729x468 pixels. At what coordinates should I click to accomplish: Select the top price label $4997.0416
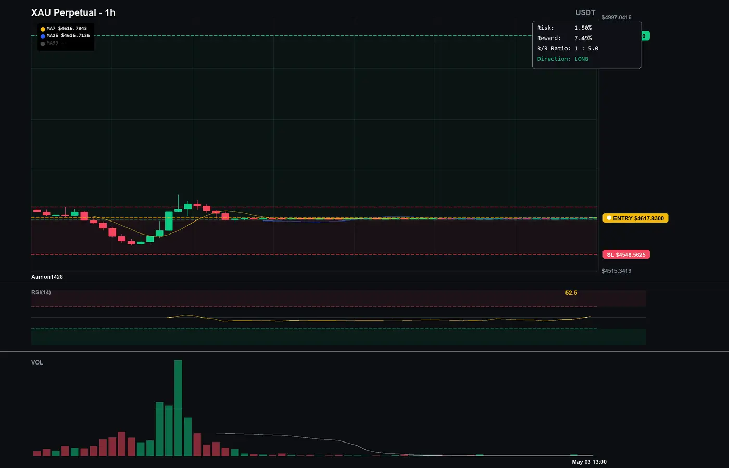(617, 17)
